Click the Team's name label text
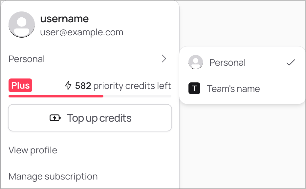Screen dimensions: 306x189 tap(233, 89)
